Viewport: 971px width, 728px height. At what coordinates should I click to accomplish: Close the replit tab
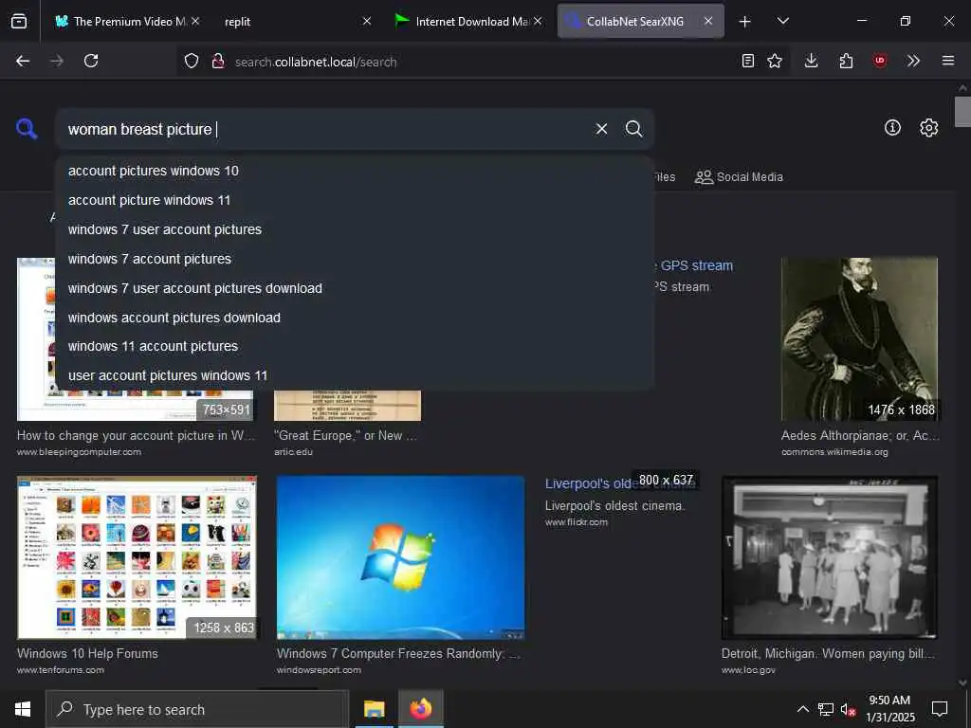coord(367,21)
